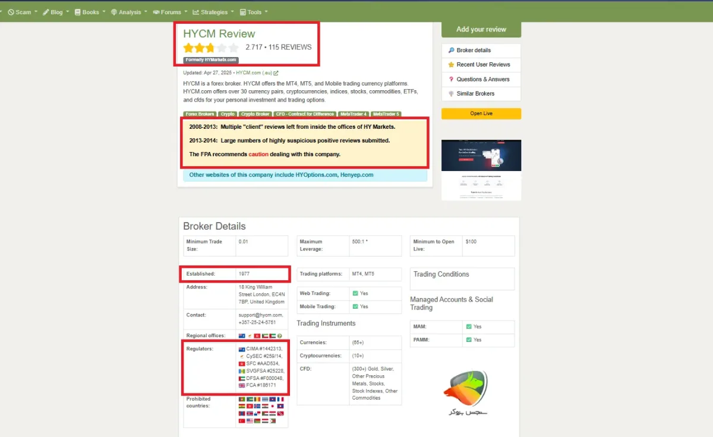The image size is (713, 437).
Task: Click the external link icon beside HYCM.com
Action: (276, 73)
